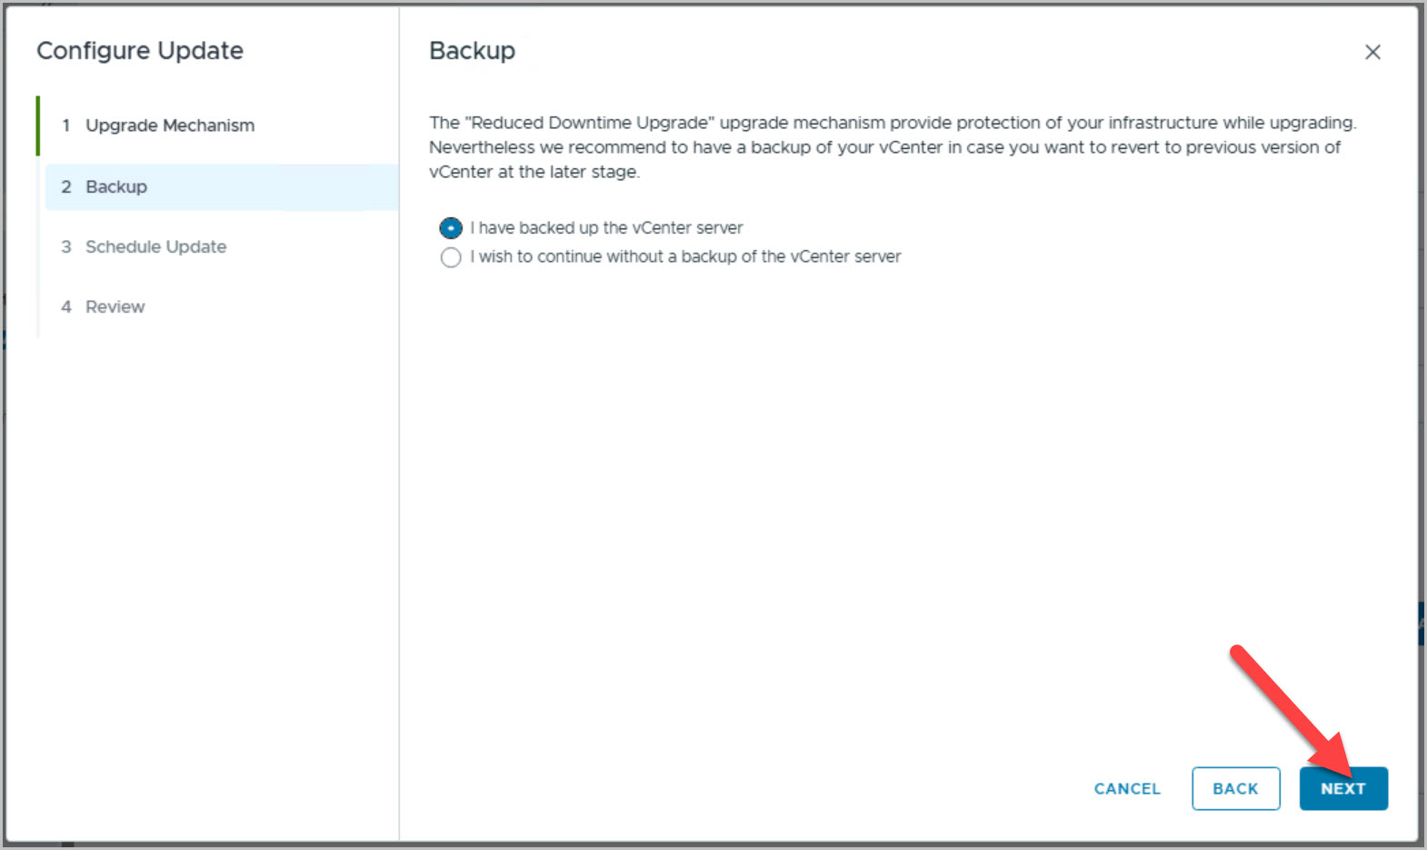Select "I have backed up the vCenter server" radio
The image size is (1427, 850).
451,228
